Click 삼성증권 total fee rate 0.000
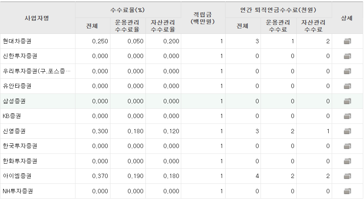This screenshot has height=201, width=364. [100, 101]
